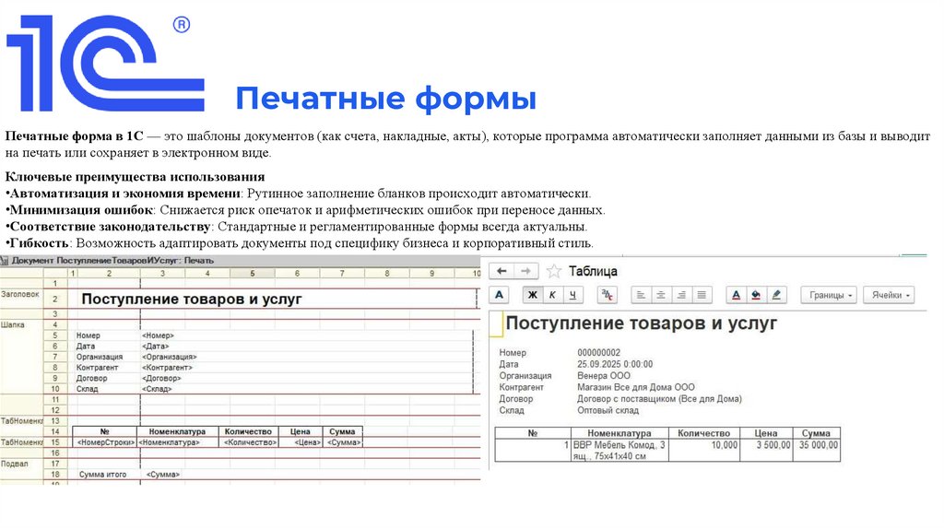This screenshot has height=529, width=944.
Task: Choose the border line color pencil icon
Action: pos(776,295)
